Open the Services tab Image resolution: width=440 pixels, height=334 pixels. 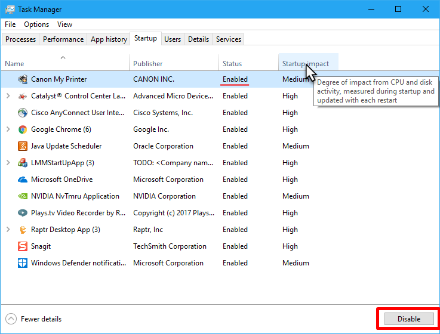(x=229, y=39)
